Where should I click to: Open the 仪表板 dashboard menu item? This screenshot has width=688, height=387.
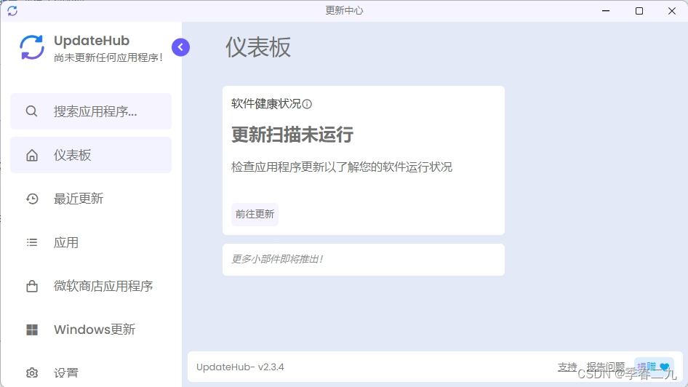click(91, 155)
